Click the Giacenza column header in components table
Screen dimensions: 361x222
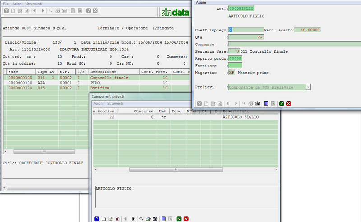click(x=138, y=111)
